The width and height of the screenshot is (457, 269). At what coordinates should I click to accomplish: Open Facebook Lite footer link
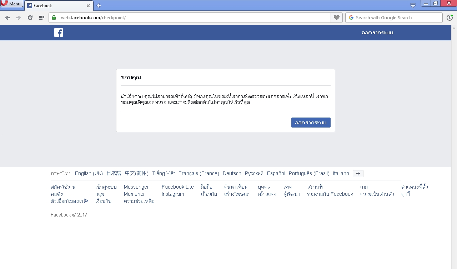[178, 187]
